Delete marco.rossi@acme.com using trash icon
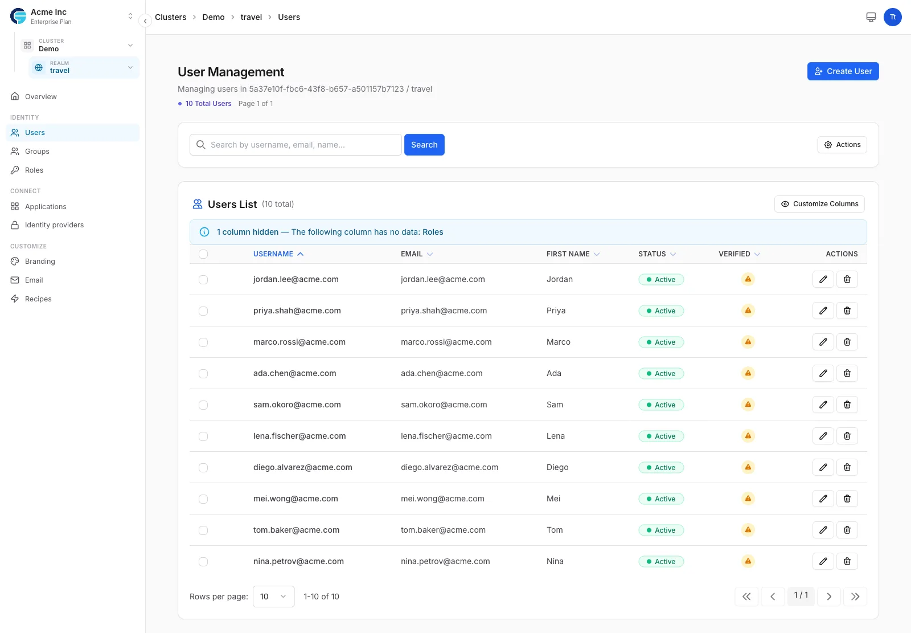 coord(847,342)
